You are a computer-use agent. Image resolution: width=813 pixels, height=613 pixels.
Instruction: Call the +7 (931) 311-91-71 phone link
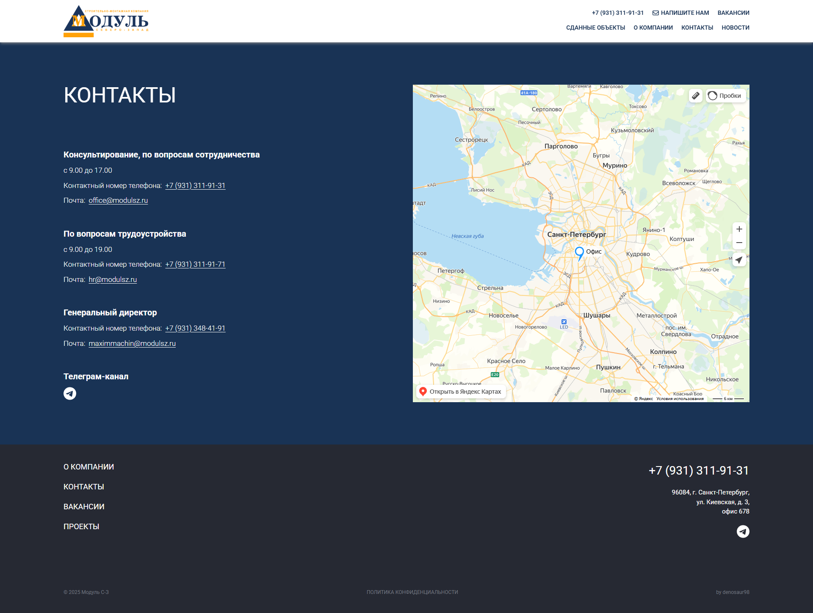(x=195, y=264)
